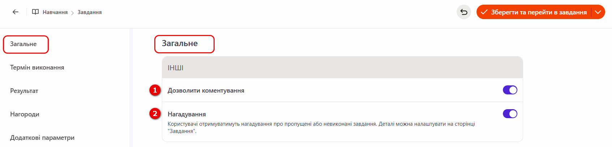Disable the Дозволити коментування toggle

(x=510, y=90)
